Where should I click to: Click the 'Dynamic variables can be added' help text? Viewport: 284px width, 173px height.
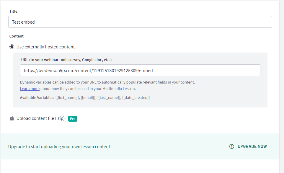(x=107, y=82)
